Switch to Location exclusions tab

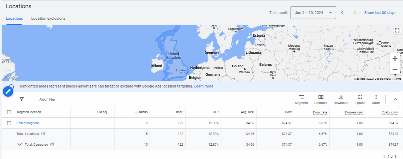click(48, 18)
